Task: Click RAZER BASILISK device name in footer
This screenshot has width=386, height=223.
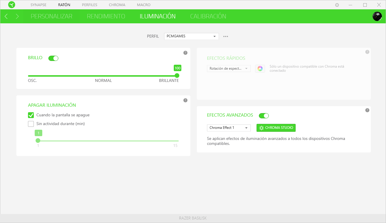Action: click(193, 218)
